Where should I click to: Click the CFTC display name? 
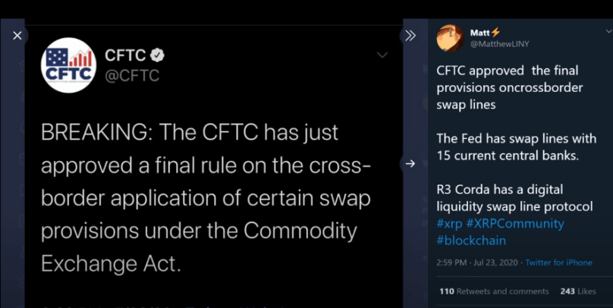pyautogui.click(x=124, y=55)
